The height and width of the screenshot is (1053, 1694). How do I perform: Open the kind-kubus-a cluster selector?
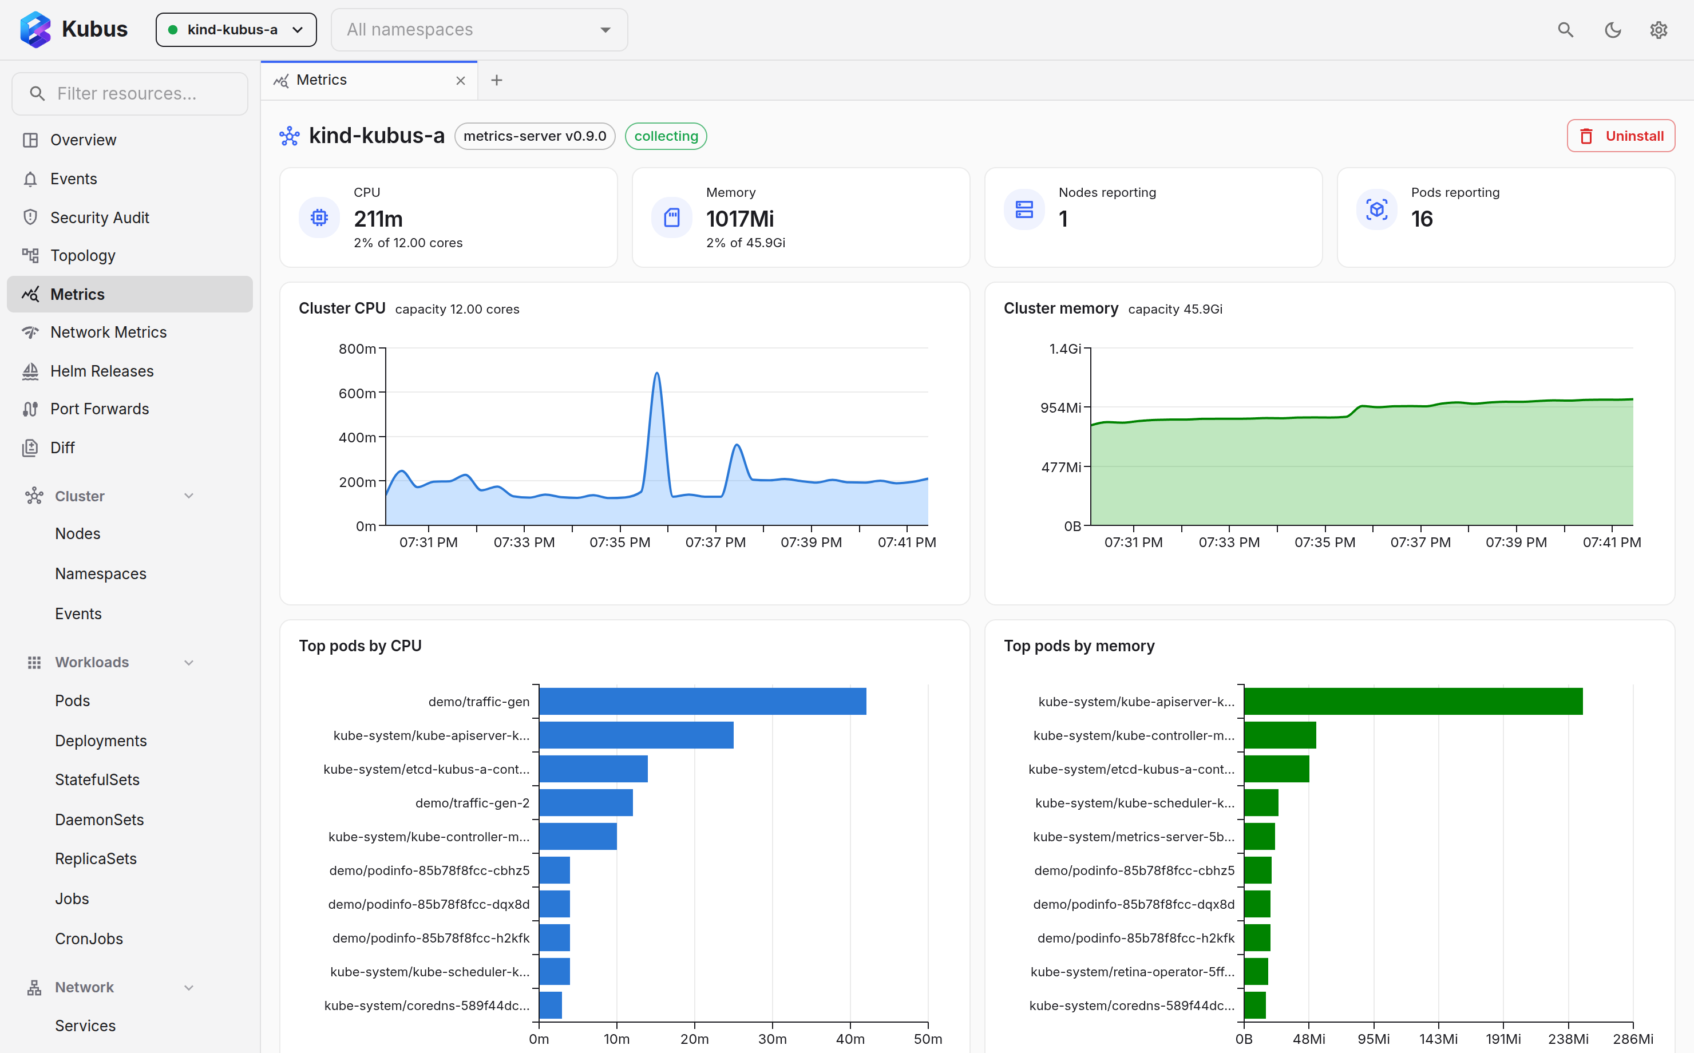[x=236, y=30]
